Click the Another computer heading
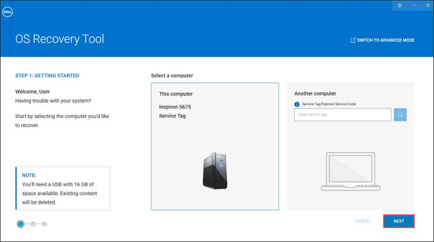 315,93
